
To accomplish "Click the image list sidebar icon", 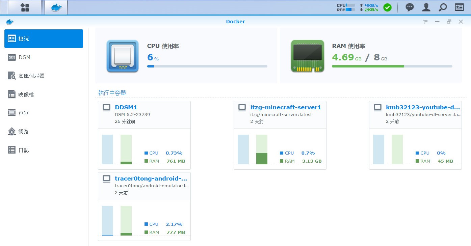I will (12, 94).
